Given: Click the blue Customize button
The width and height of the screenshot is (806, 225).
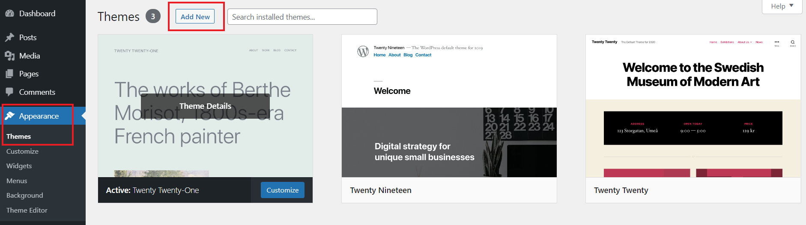Looking at the screenshot, I should coord(282,190).
